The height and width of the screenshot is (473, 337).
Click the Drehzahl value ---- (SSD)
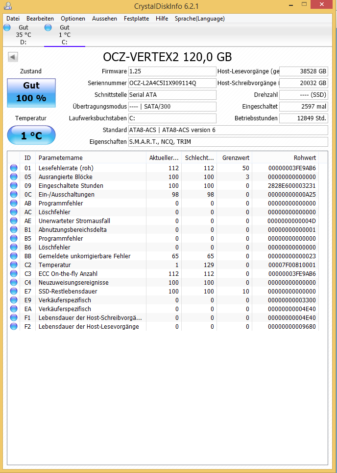tap(304, 95)
